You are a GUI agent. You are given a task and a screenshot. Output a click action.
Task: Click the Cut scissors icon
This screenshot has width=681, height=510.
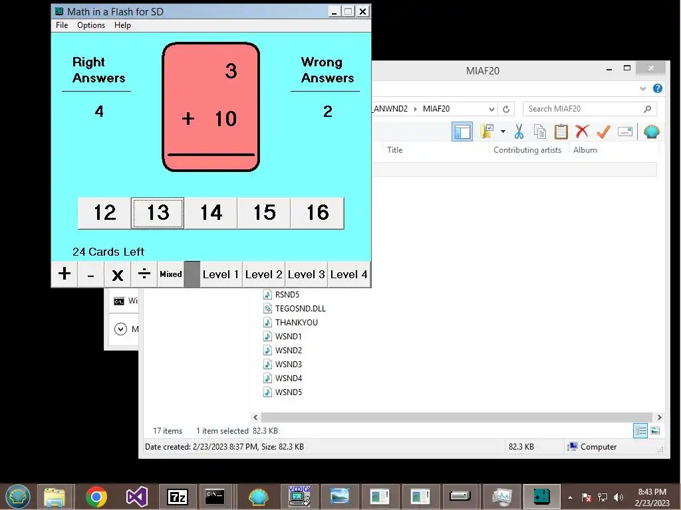pyautogui.click(x=519, y=131)
